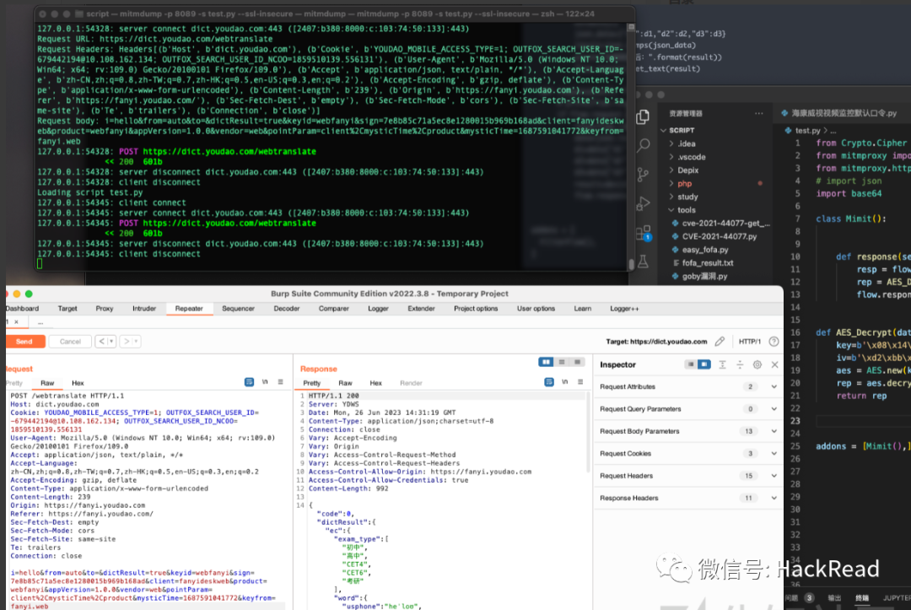Click the Python icon beside easy_fofa.py
Image resolution: width=911 pixels, height=610 pixels.
coord(675,250)
